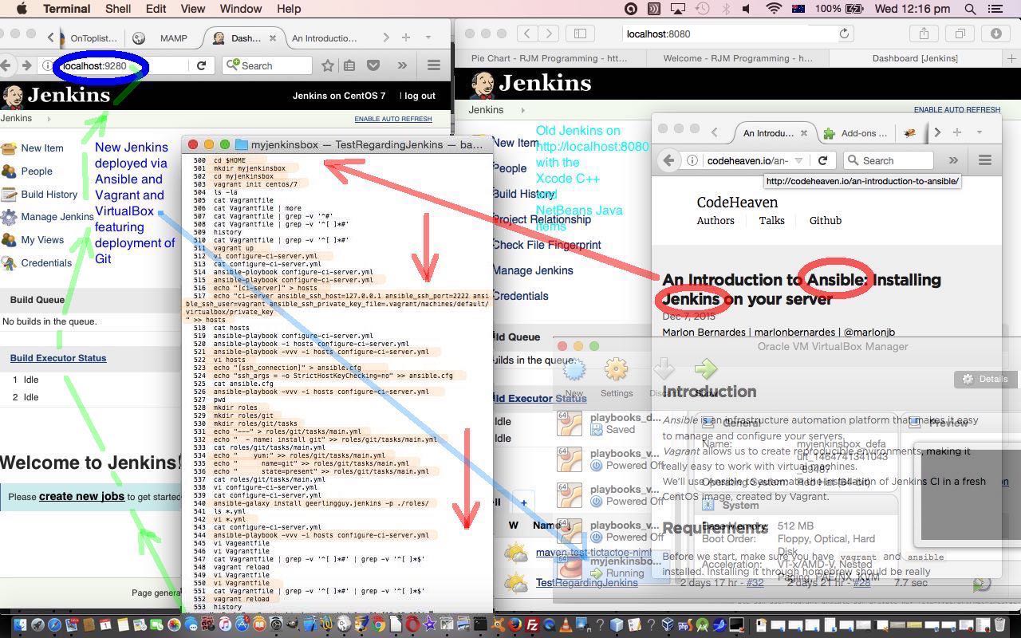Open My Views in left Jenkins sidebar

(x=42, y=239)
